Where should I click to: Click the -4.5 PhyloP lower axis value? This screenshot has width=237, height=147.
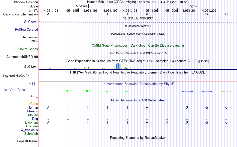pos(32,96)
